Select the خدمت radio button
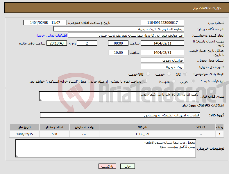The height and width of the screenshot is (174, 229). (169, 74)
